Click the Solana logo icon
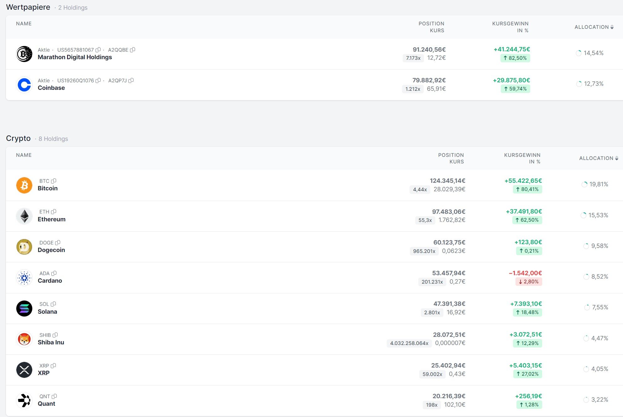This screenshot has height=417, width=623. [x=24, y=308]
